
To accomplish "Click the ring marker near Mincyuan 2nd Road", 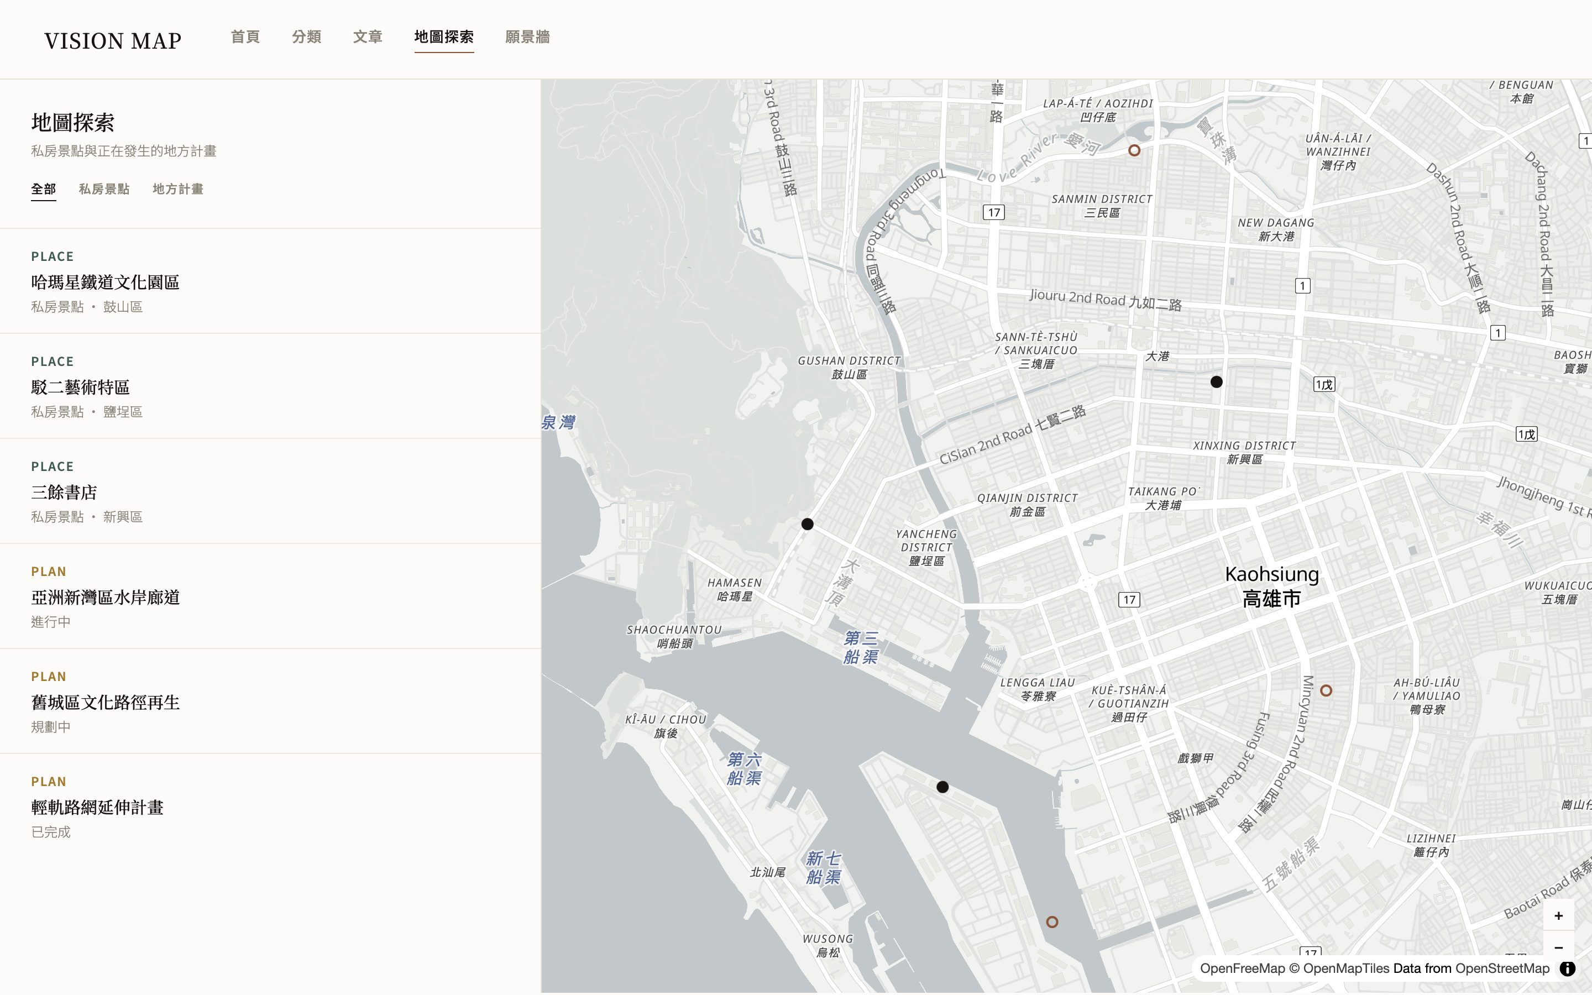I will click(1326, 691).
